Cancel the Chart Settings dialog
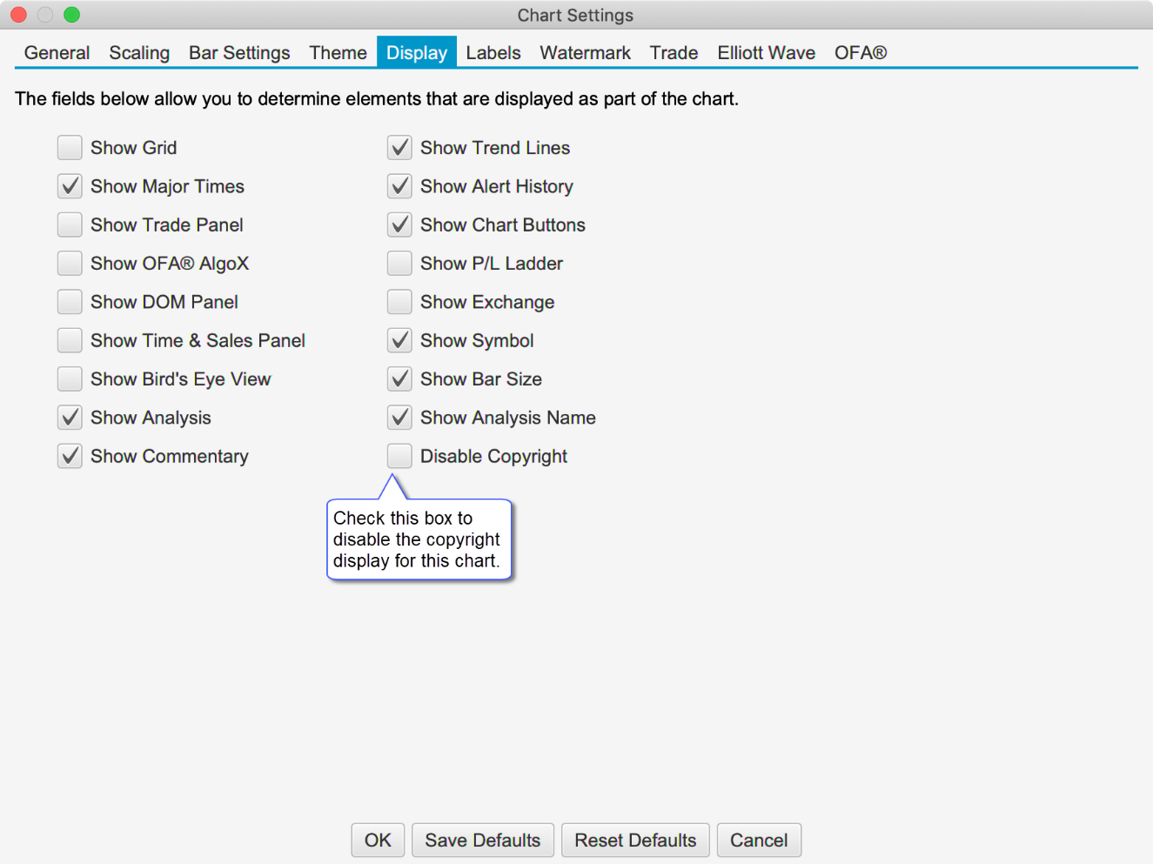This screenshot has width=1153, height=864. [759, 841]
